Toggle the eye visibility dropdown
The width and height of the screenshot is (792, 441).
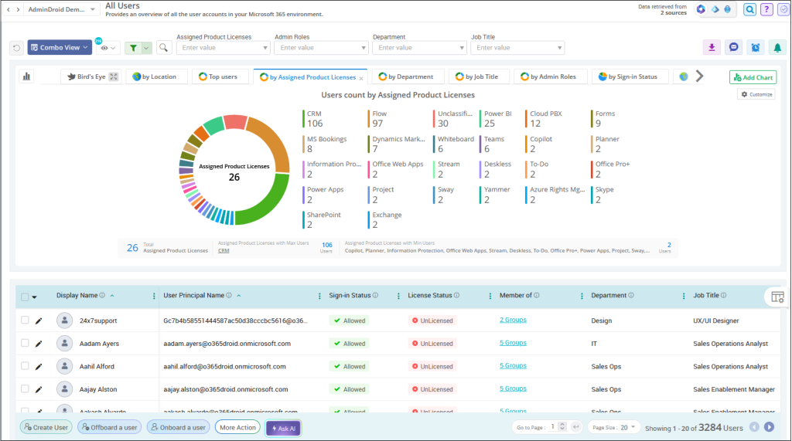[108, 48]
